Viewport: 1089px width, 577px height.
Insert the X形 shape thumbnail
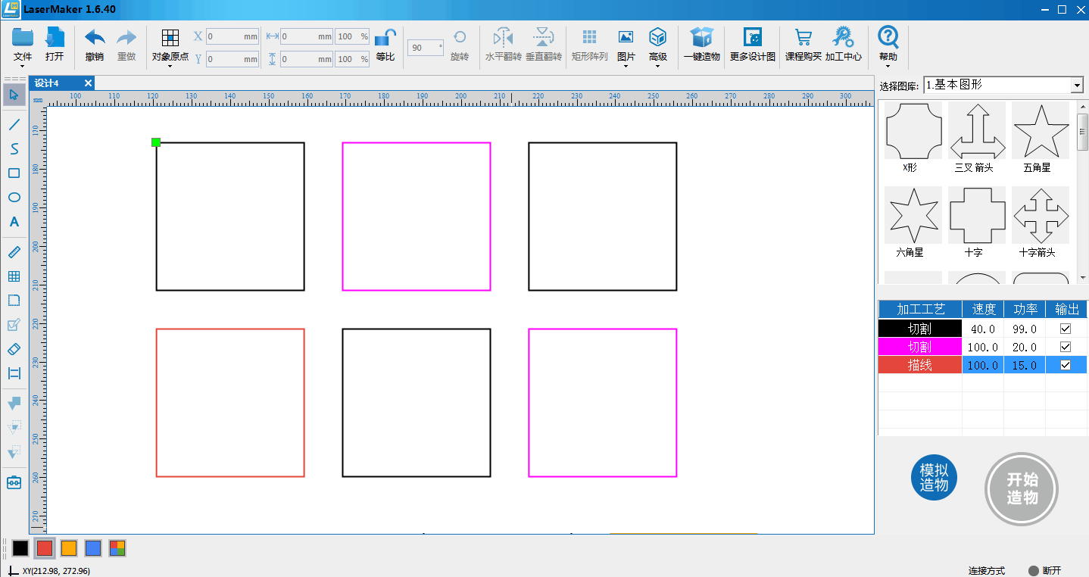pyautogui.click(x=913, y=130)
